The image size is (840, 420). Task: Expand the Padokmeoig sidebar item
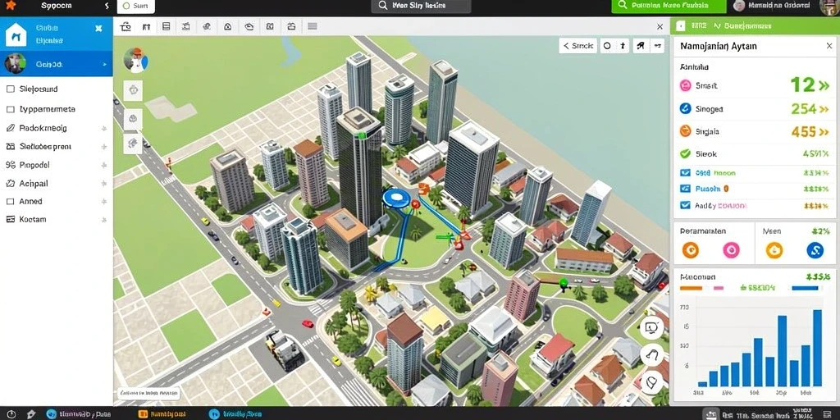point(104,129)
